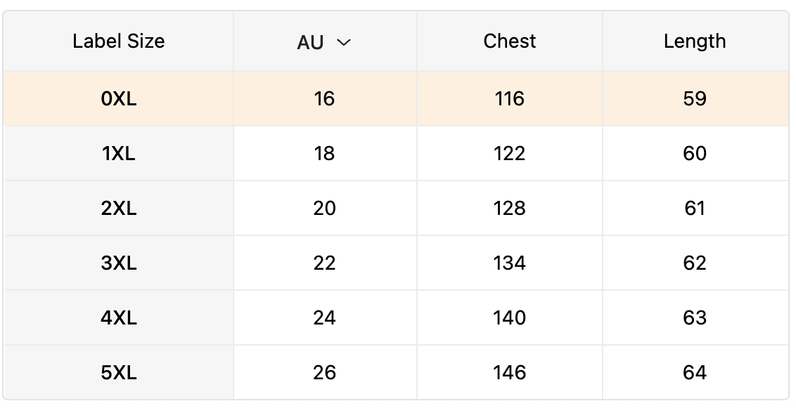
Task: Click the length value 63 cell
Action: tap(694, 318)
